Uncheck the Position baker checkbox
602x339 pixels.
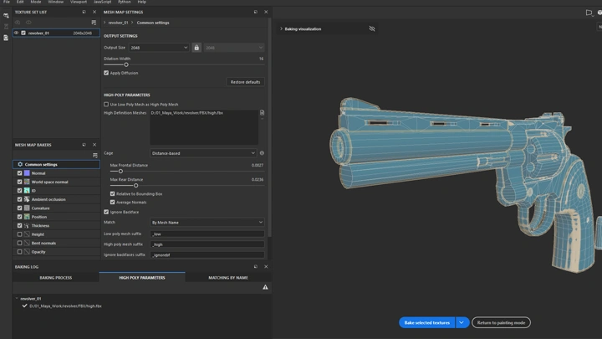click(x=19, y=217)
